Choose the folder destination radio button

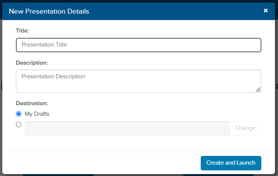coord(19,125)
